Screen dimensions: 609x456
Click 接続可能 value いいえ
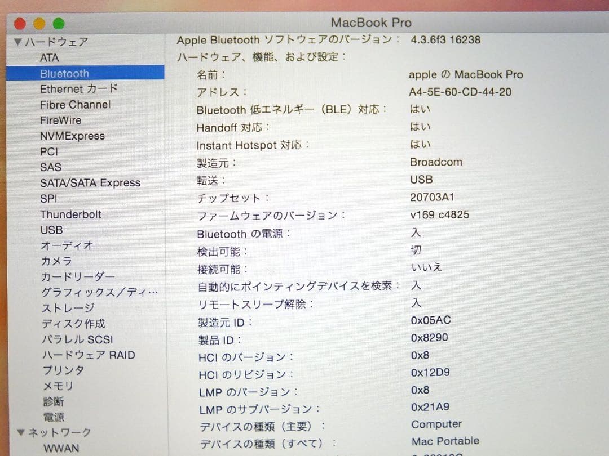(426, 267)
